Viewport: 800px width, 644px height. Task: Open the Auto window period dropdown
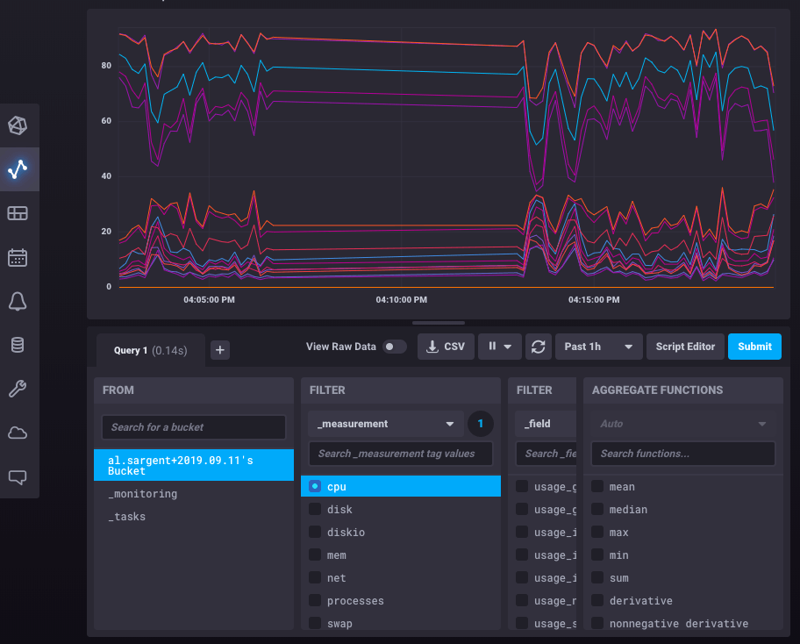[682, 423]
